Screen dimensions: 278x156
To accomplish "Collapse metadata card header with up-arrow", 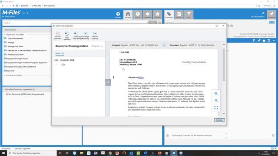I will pos(274,40).
